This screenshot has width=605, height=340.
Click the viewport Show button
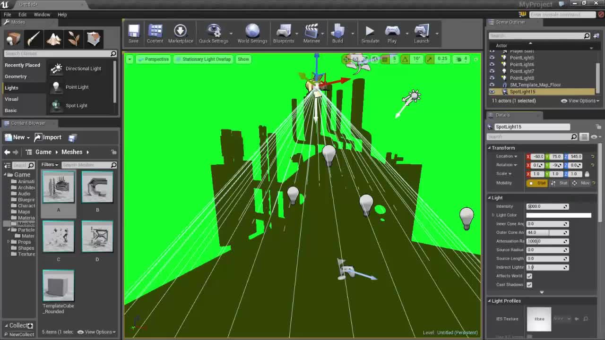243,59
